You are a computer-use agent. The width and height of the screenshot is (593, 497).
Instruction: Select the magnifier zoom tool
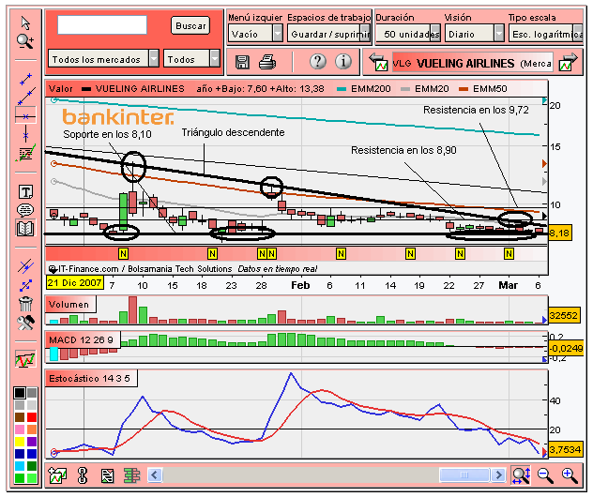pyautogui.click(x=25, y=41)
